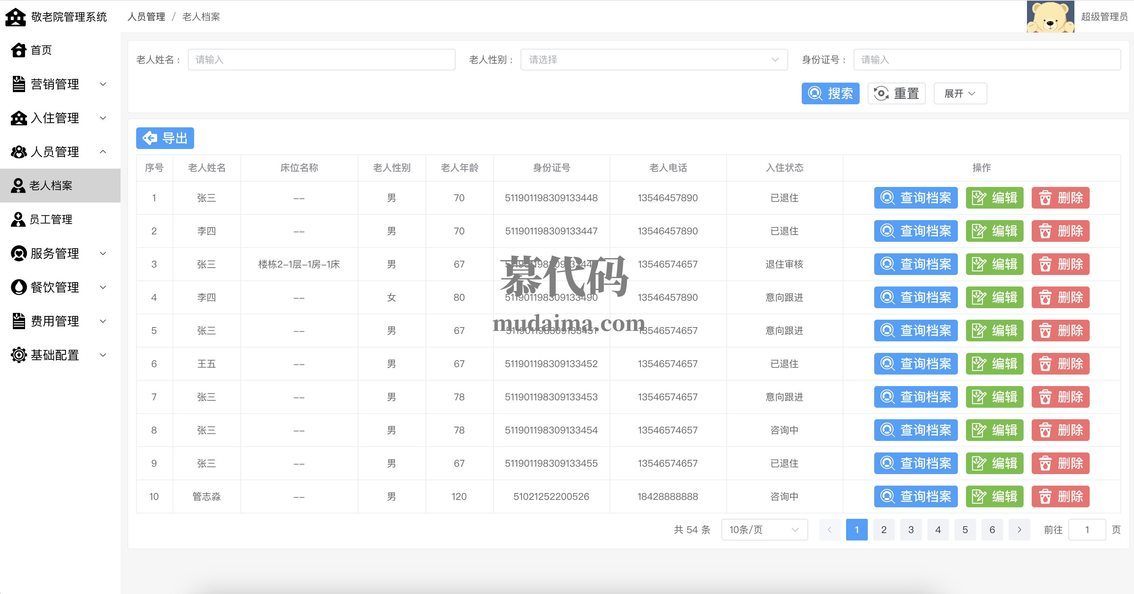Click the home icon beside 首页
1134x594 pixels.
(x=19, y=50)
